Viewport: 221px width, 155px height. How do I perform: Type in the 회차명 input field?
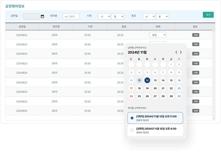pos(71,16)
